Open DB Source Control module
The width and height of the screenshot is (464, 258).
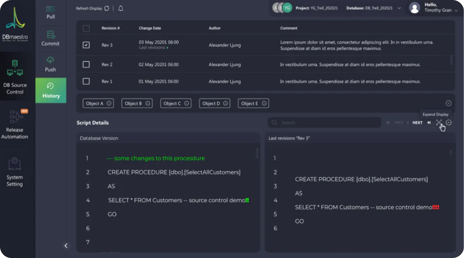[15, 77]
